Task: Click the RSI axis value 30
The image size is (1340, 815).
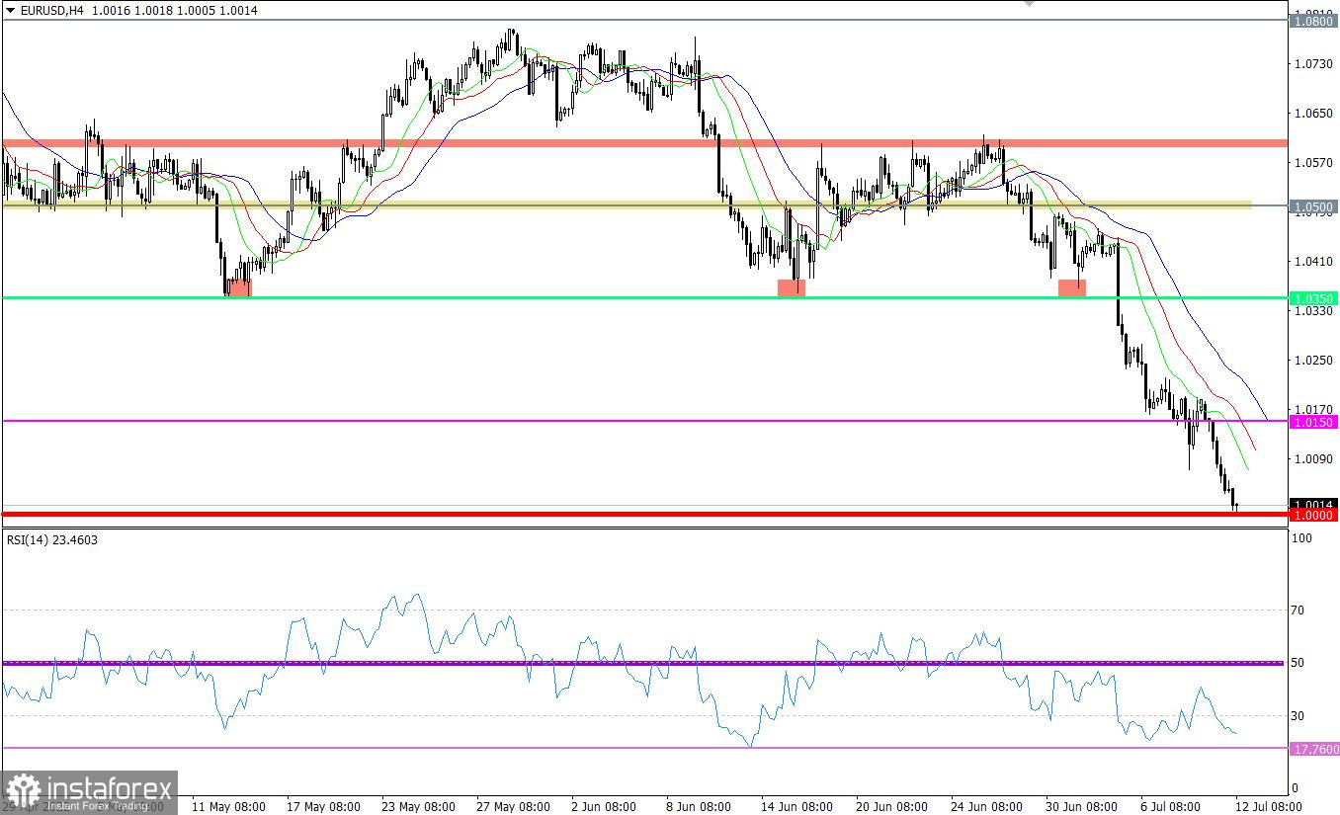Action: click(x=1299, y=715)
